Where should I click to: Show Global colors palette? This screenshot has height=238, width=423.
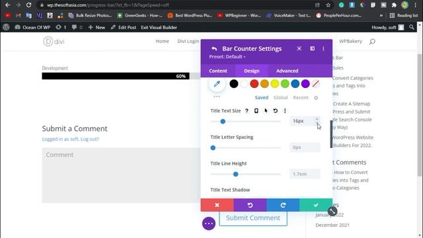(x=280, y=97)
